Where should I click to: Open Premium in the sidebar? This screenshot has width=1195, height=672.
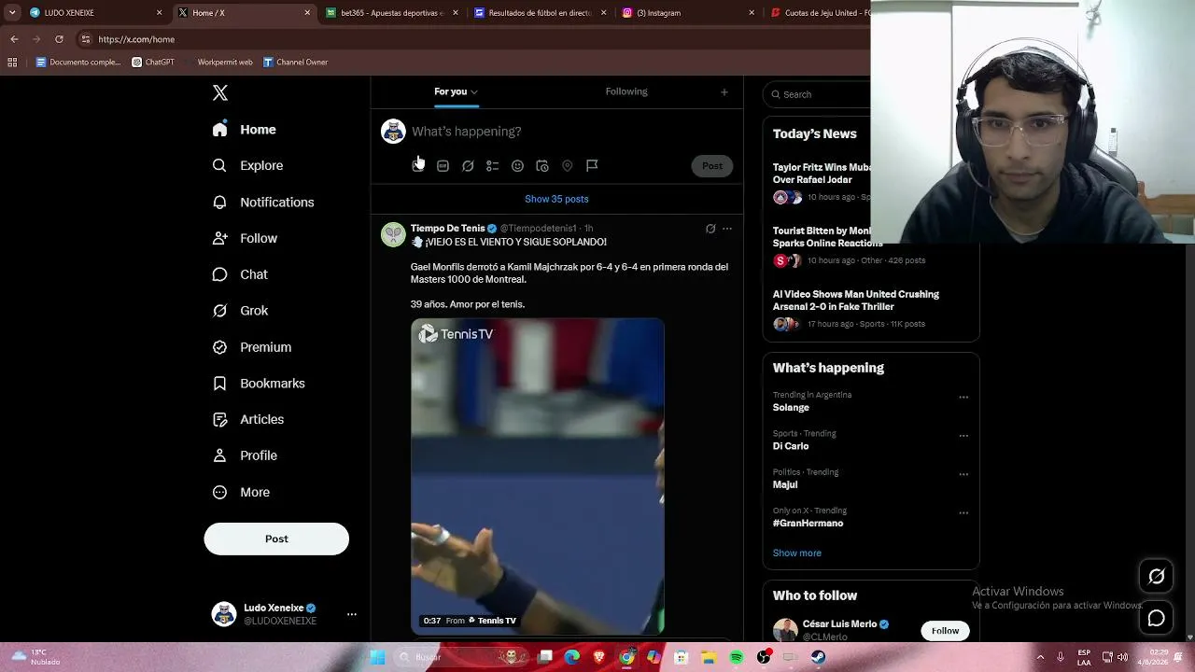point(252,347)
